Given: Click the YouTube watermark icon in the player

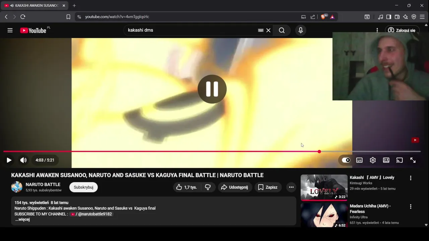Looking at the screenshot, I should click(415, 140).
